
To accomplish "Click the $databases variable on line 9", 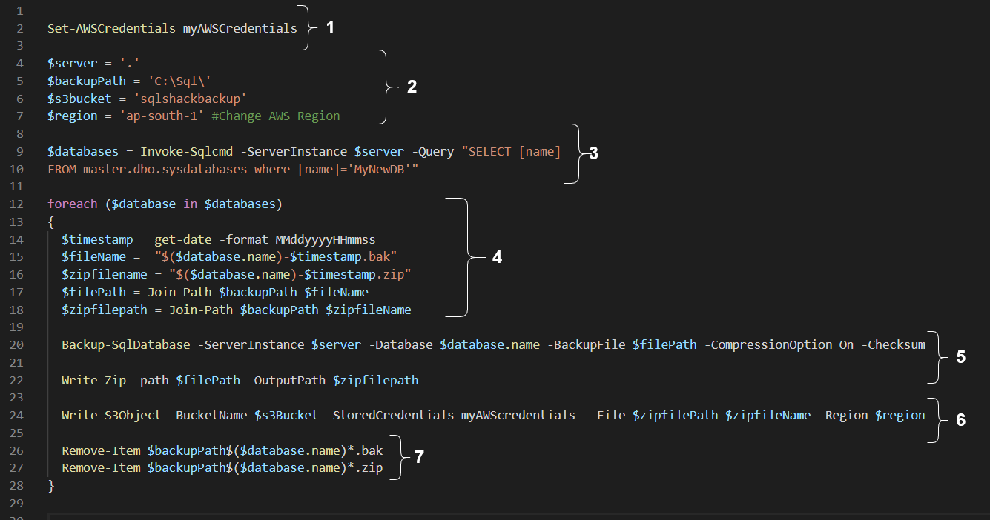I will point(83,151).
